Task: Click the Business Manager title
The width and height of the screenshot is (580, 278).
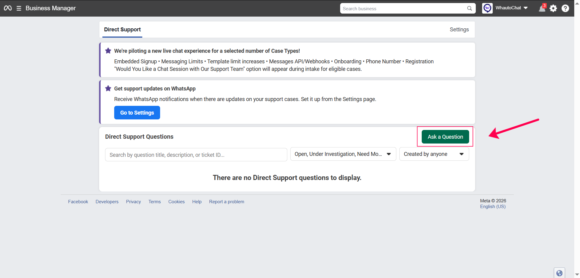Action: click(x=51, y=8)
